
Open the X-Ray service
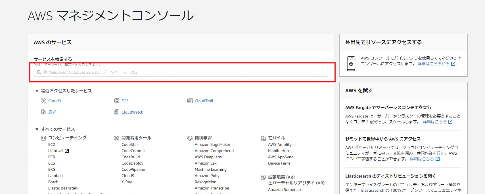127,182
